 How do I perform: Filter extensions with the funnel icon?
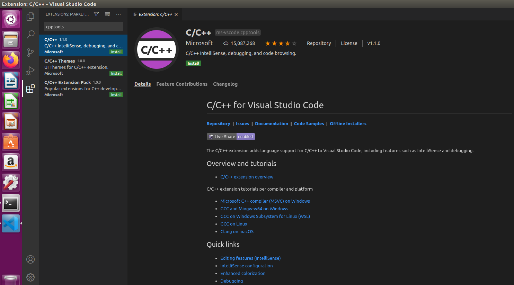96,14
